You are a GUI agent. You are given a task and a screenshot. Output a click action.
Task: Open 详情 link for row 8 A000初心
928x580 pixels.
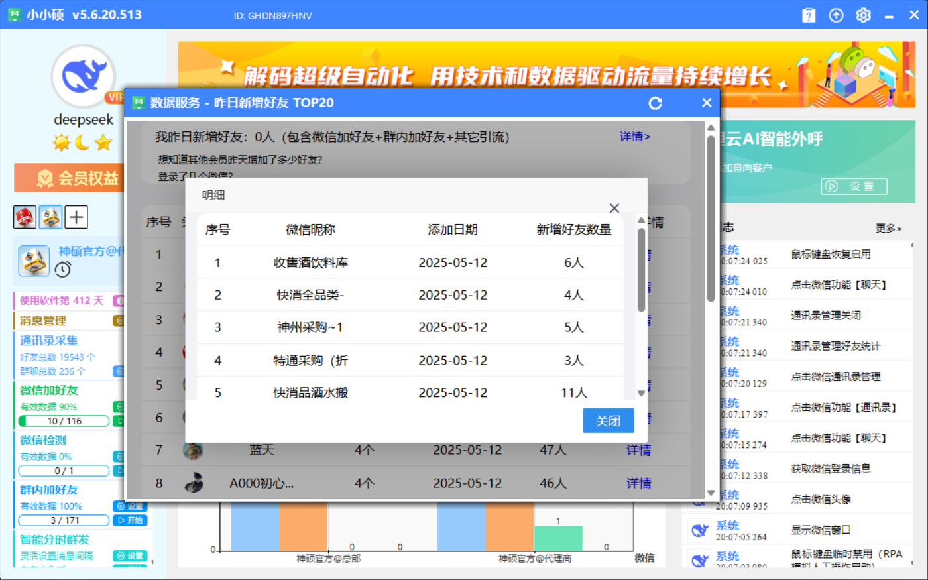[639, 483]
